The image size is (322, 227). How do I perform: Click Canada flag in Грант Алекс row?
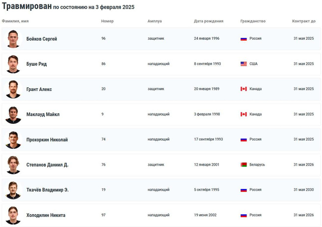(243, 89)
